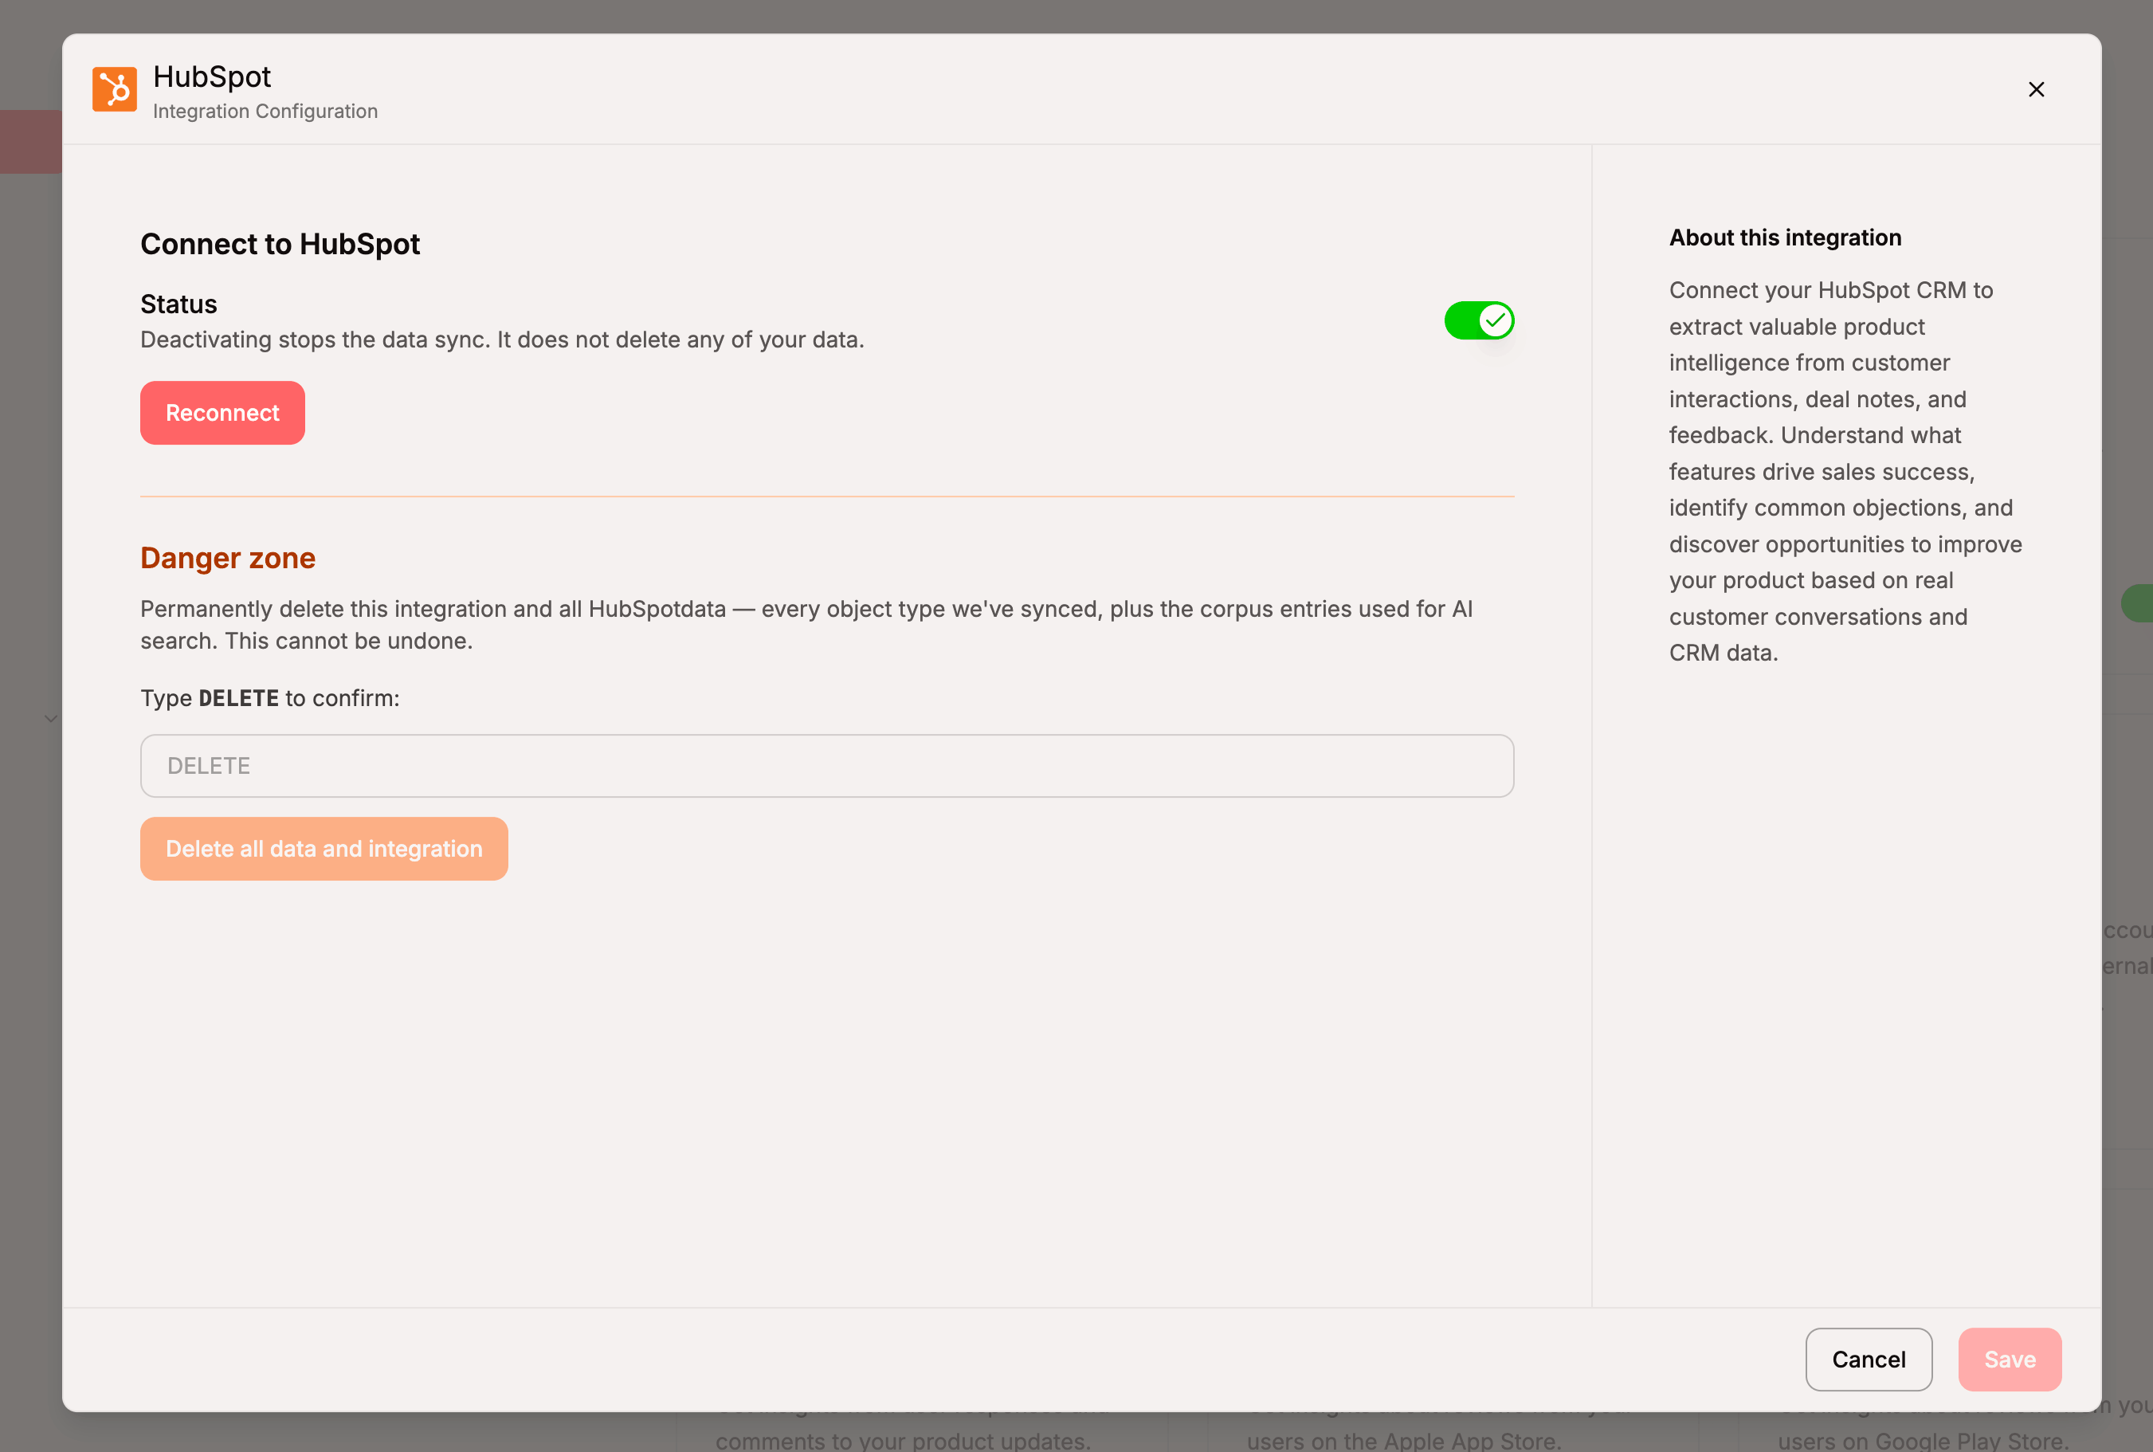2153x1452 pixels.
Task: Click the Integration Configuration subtitle
Action: (x=265, y=111)
